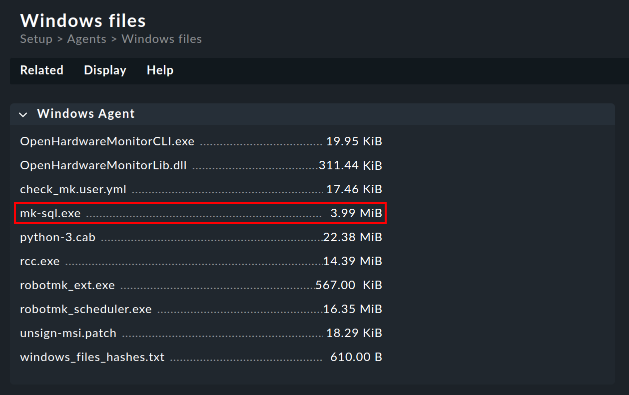Click the 3.99 MiB size of mk-sql.exe
The width and height of the screenshot is (629, 395).
pos(356,213)
